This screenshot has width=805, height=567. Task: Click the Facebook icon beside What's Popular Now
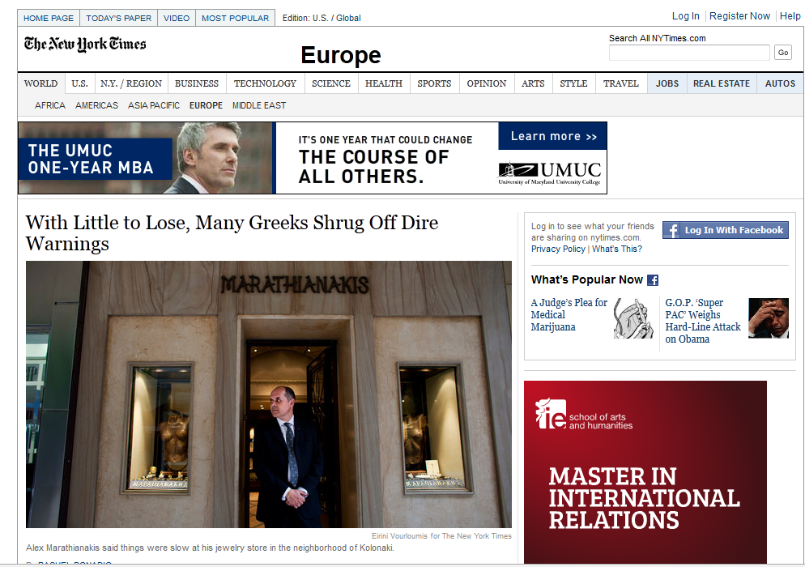pos(653,280)
